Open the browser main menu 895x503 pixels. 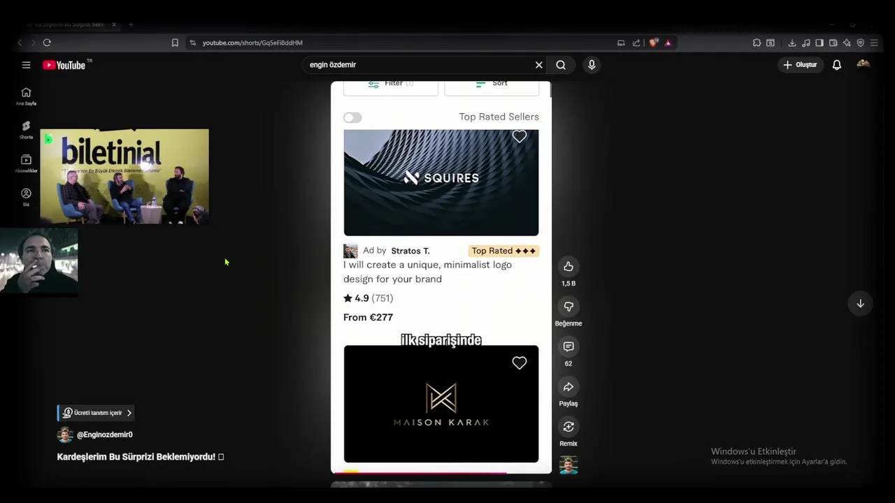tap(874, 43)
